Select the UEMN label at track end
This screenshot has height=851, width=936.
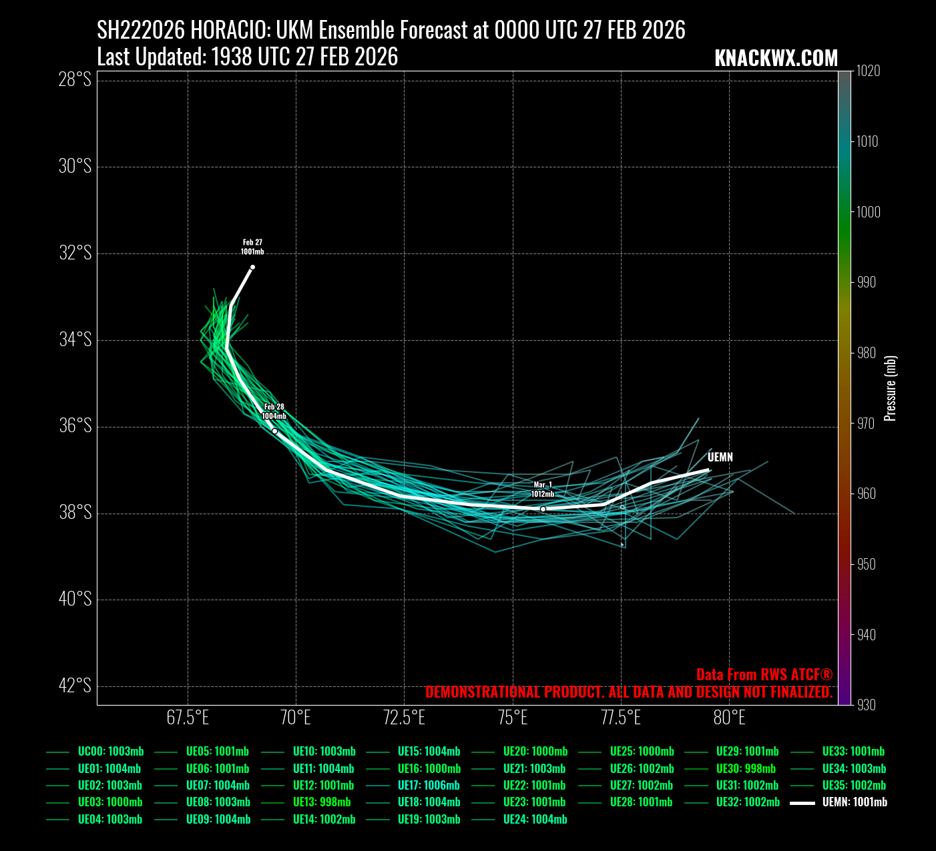720,458
